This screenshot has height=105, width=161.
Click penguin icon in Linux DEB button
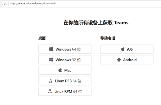pos(50,81)
